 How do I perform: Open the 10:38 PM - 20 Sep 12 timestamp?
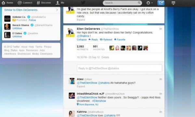click(x=88, y=57)
